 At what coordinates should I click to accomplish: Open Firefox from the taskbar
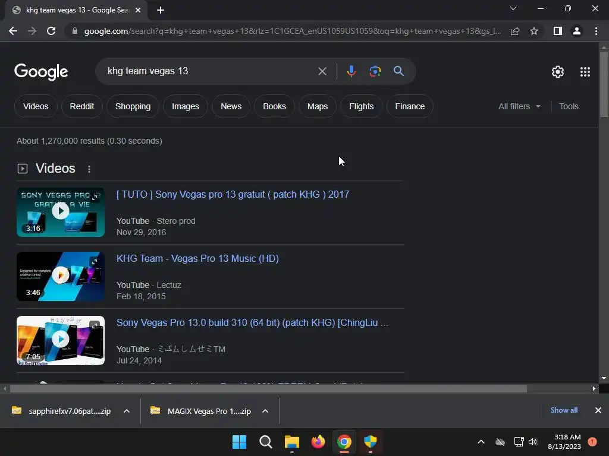(318, 442)
